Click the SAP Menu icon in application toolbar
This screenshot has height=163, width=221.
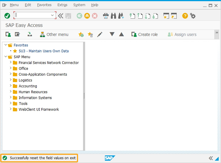17,34
